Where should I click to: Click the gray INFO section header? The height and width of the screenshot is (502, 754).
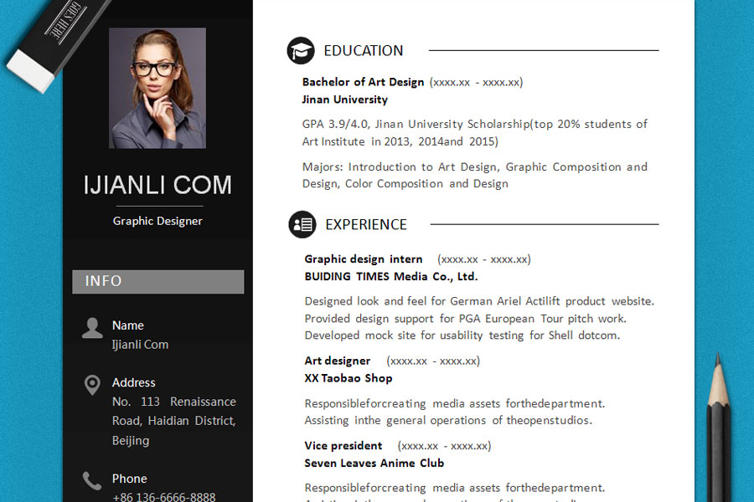click(x=158, y=281)
